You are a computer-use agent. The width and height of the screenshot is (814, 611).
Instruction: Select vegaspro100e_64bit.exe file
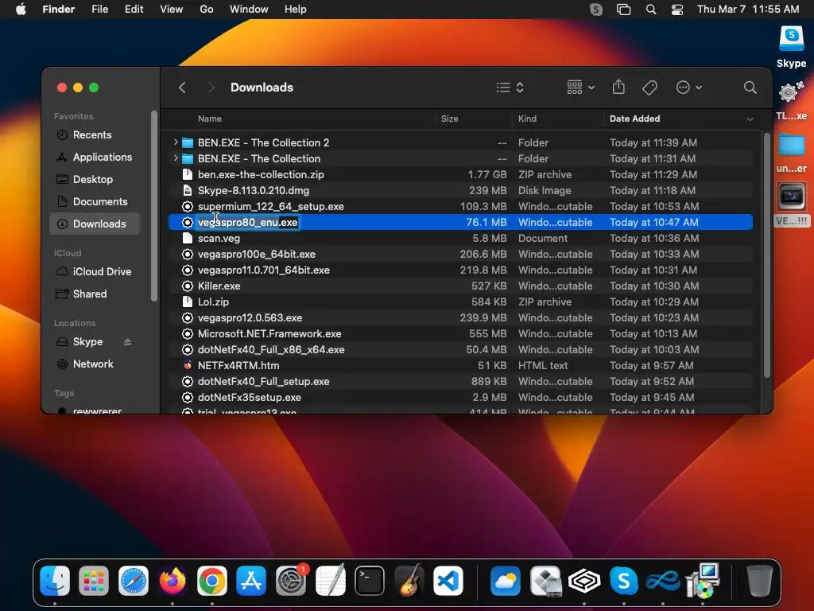pyautogui.click(x=460, y=254)
